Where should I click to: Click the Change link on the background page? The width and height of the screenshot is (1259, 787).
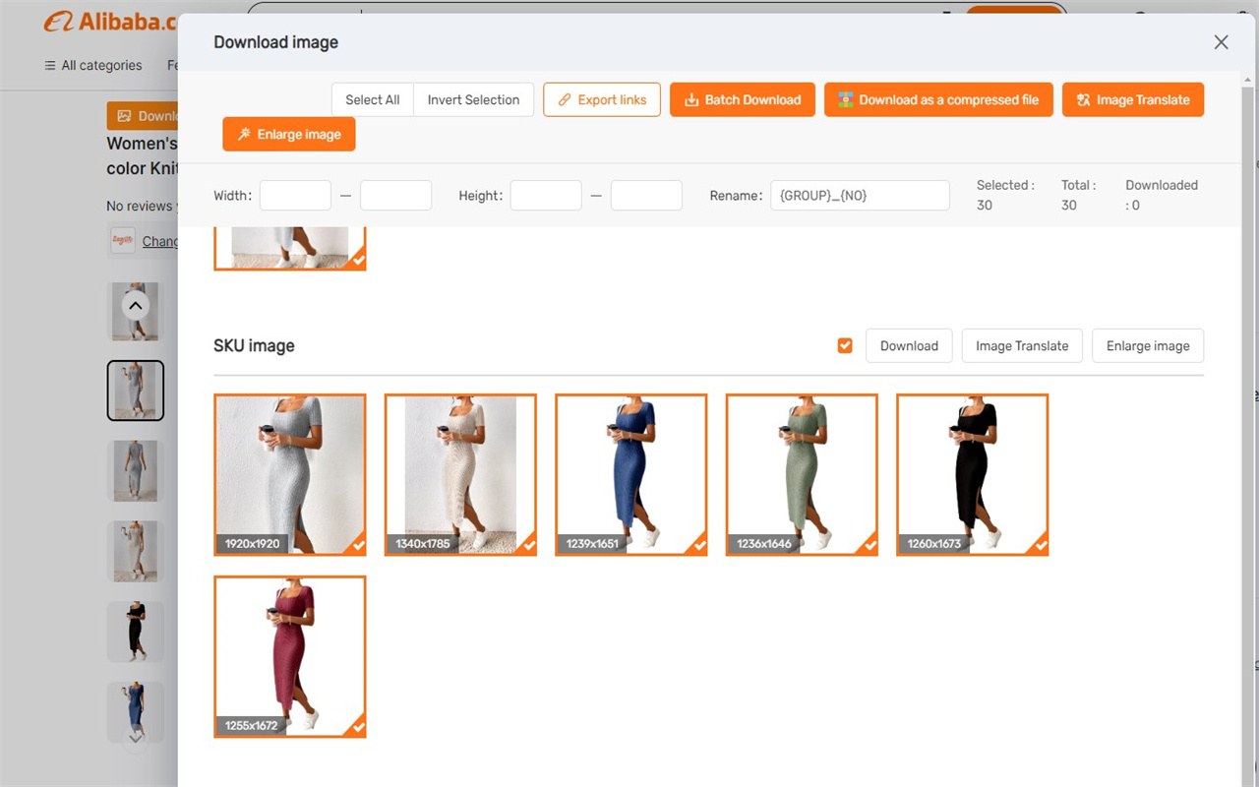point(160,241)
